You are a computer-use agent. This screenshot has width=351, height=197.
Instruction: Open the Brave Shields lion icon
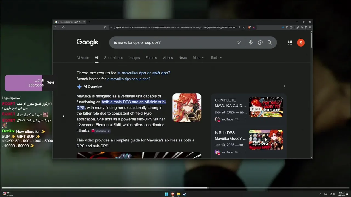(249, 27)
